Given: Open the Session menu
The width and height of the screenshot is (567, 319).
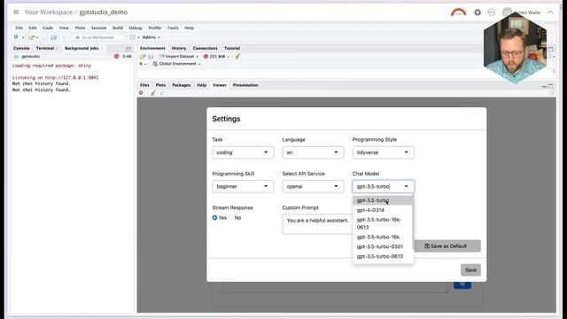Looking at the screenshot, I should [x=98, y=27].
